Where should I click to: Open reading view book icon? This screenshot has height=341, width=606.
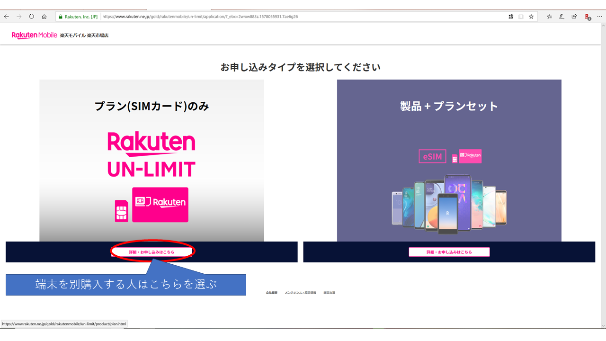tap(521, 17)
